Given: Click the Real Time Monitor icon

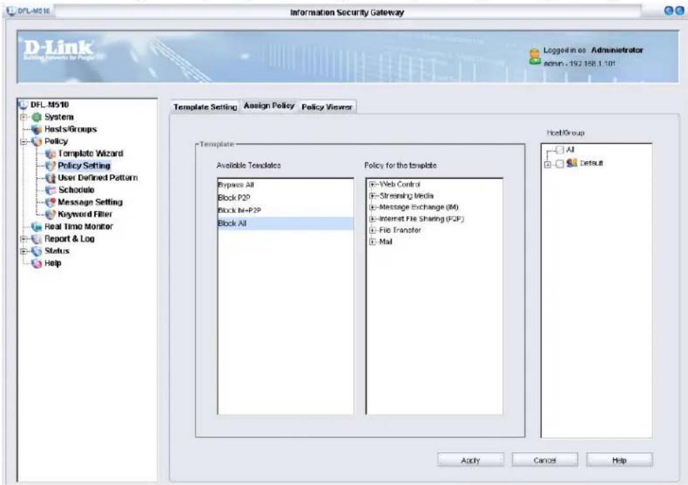Looking at the screenshot, I should click(x=37, y=227).
